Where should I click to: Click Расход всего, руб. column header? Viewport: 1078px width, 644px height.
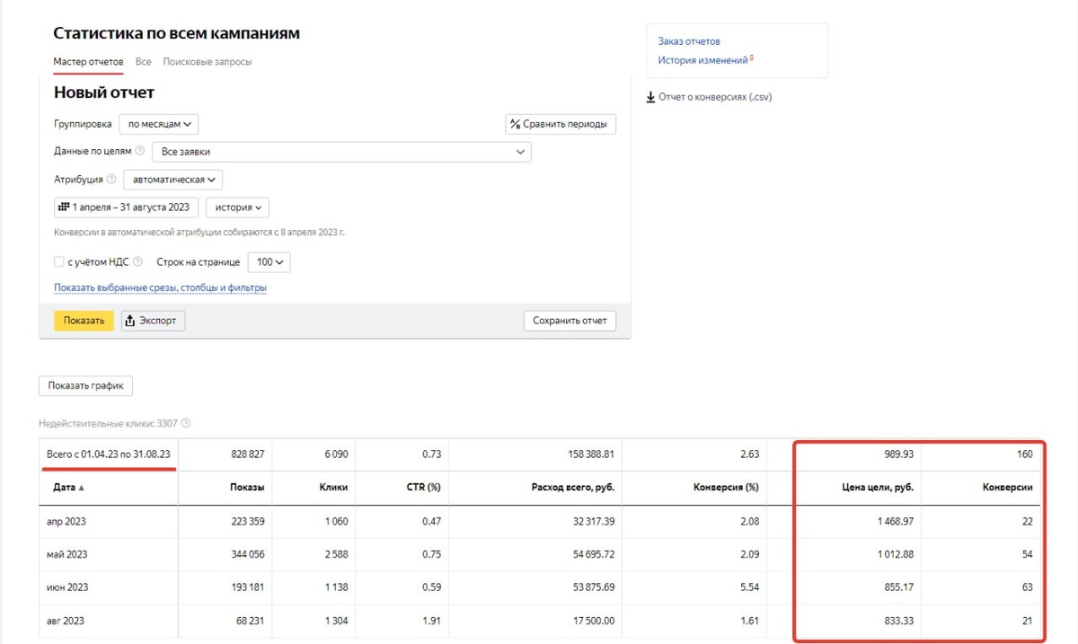point(573,488)
